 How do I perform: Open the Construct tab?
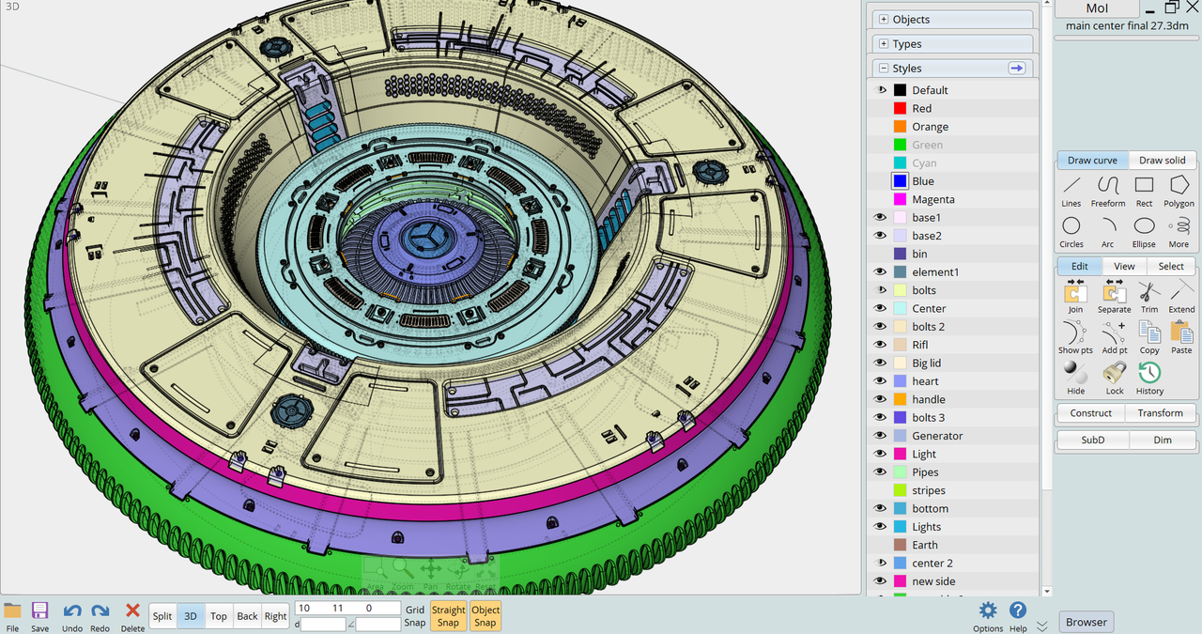1091,413
